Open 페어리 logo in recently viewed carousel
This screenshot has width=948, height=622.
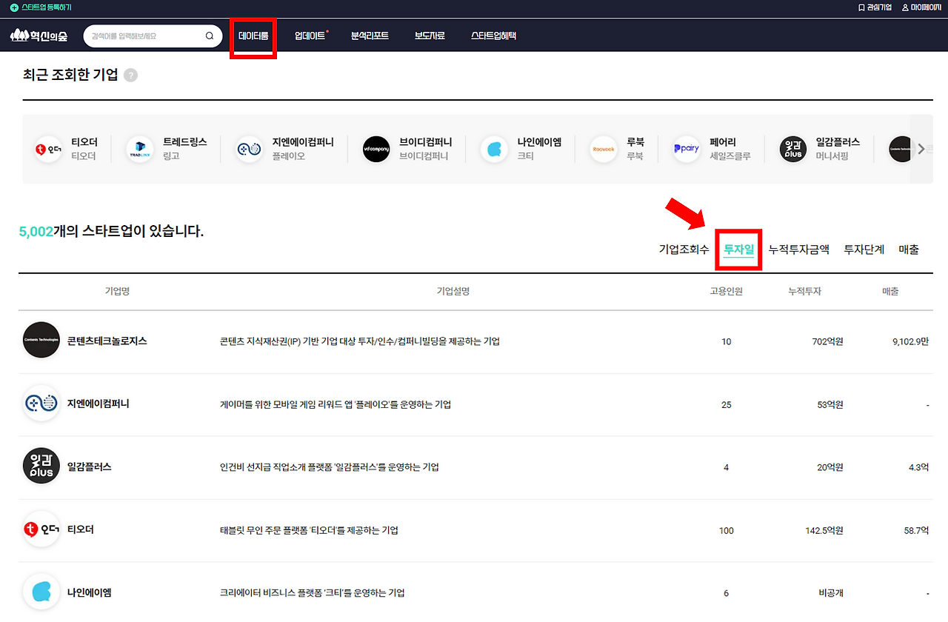(x=687, y=149)
